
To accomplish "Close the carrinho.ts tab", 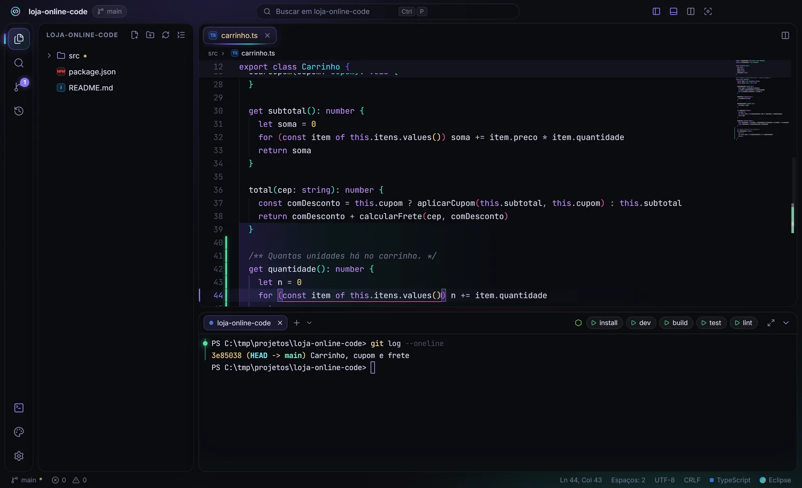I will click(267, 35).
